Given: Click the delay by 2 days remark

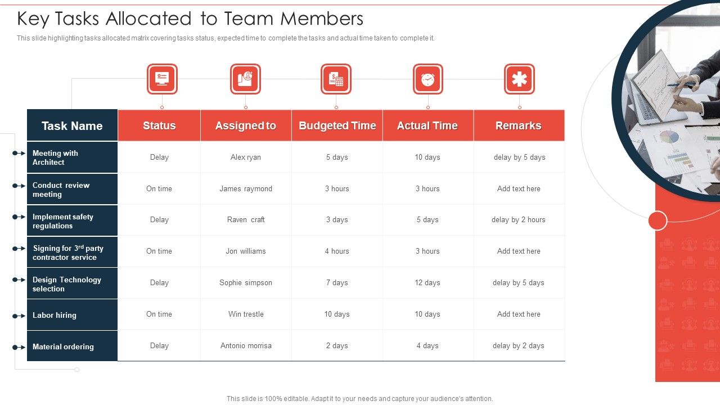Looking at the screenshot, I should [519, 346].
